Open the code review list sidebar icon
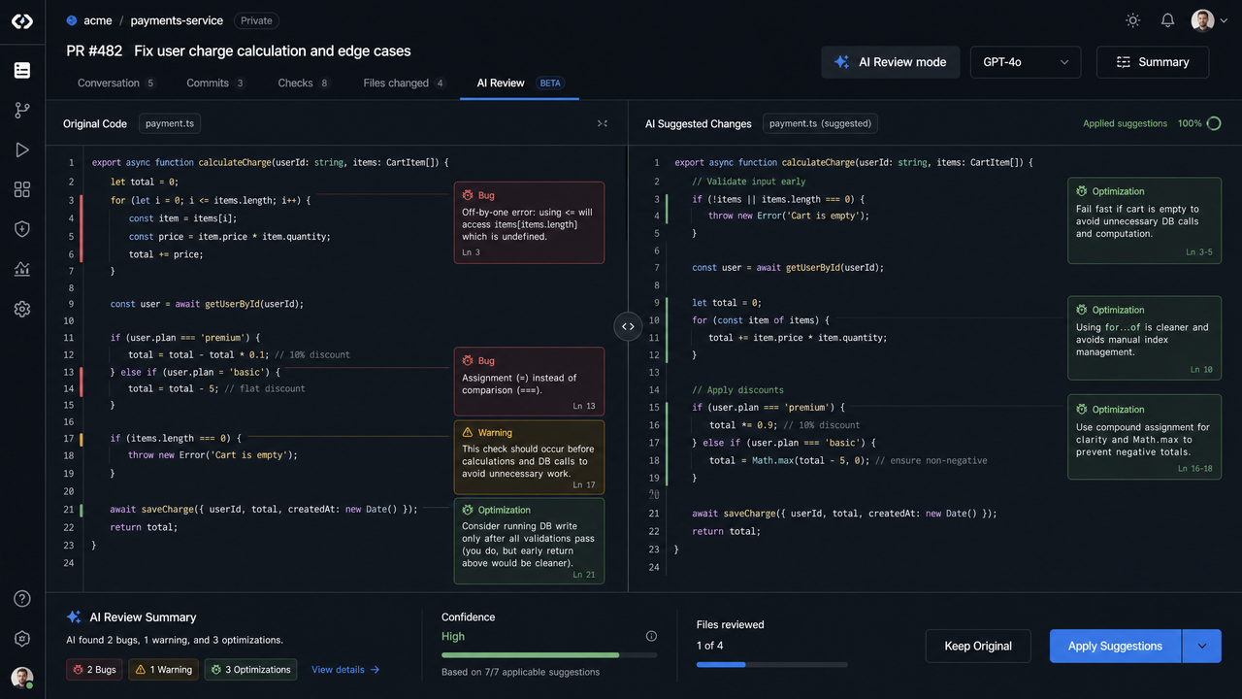Image resolution: width=1242 pixels, height=699 pixels. pos(22,70)
